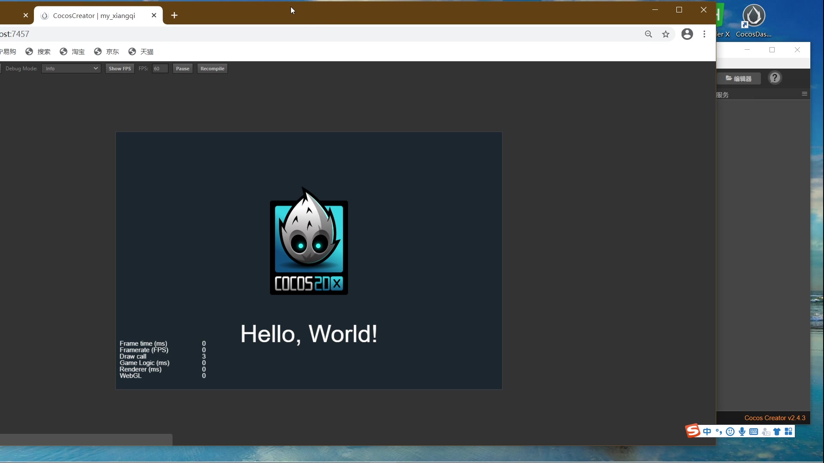
Task: Click the Game Logic (ms) stat line
Action: (x=163, y=363)
